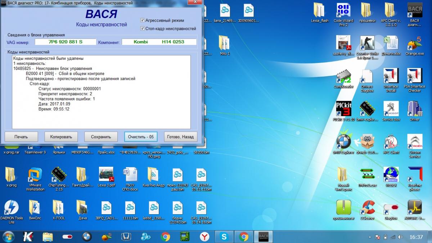Select the ВАСЯ диагност desktop shortcut
Image resolution: width=432 pixels, height=243 pixels.
(414, 15)
